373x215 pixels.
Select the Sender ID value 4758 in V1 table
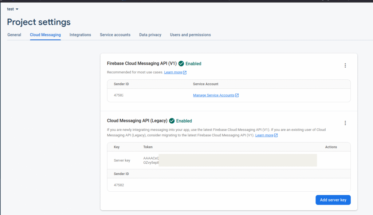pos(118,95)
